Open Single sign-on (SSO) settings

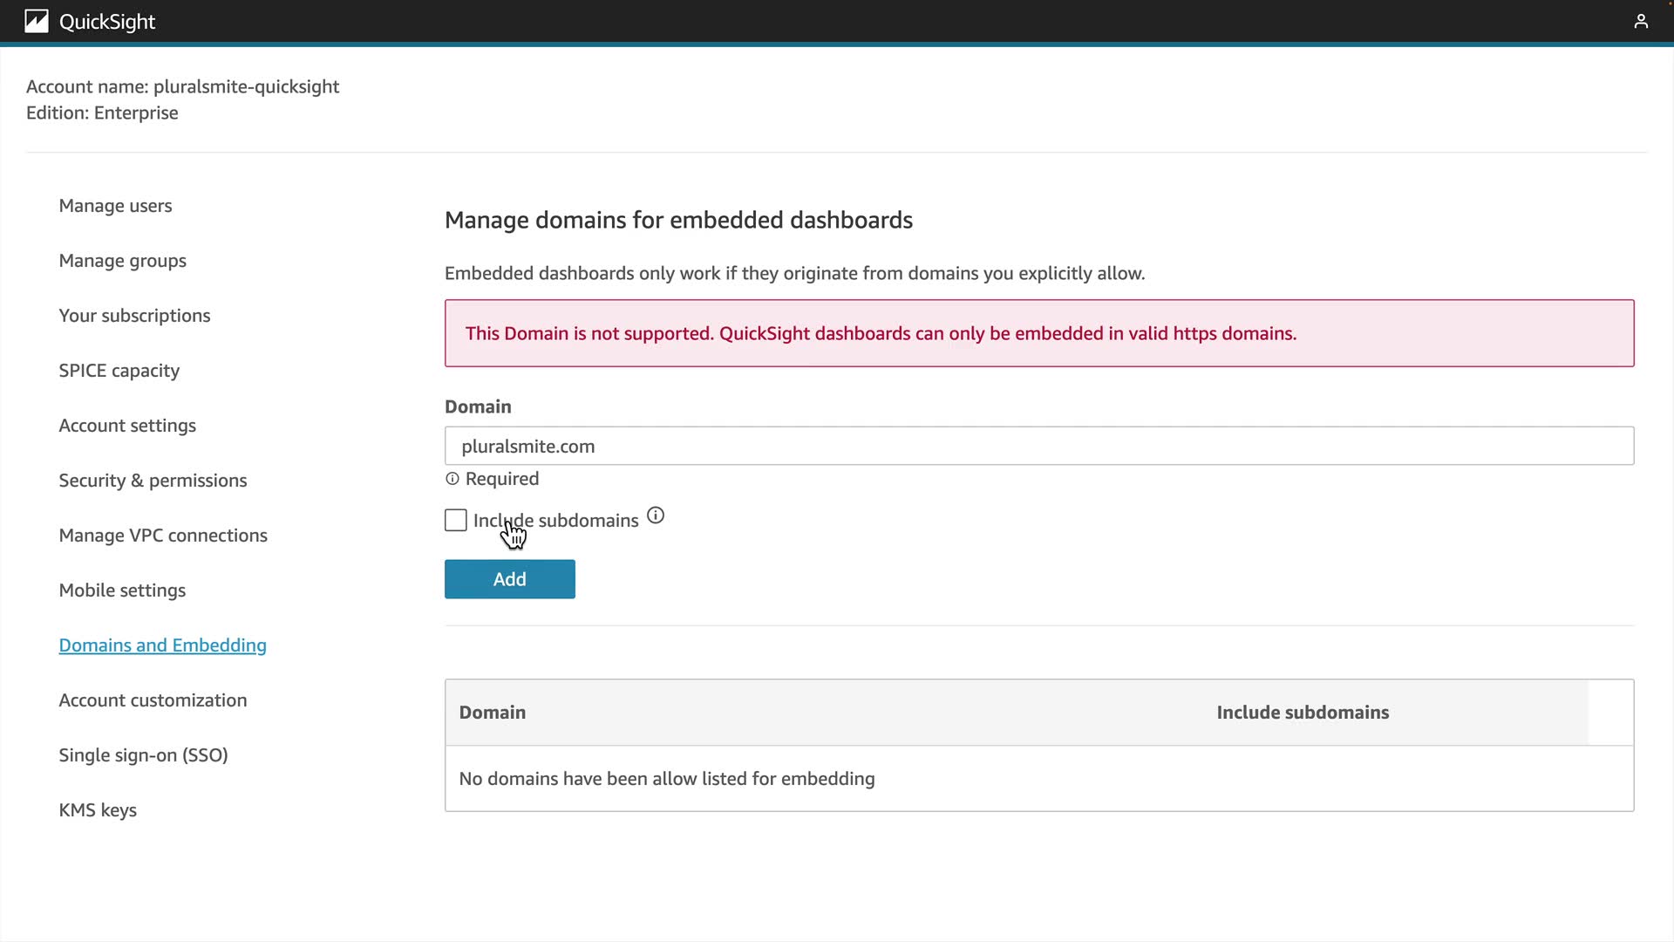point(143,755)
